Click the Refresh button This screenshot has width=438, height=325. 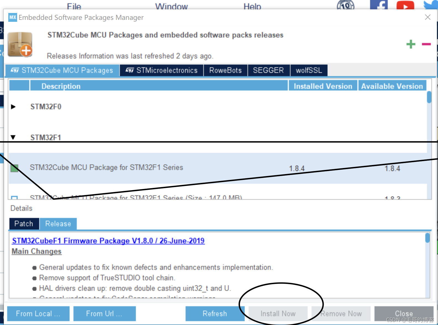[215, 314]
